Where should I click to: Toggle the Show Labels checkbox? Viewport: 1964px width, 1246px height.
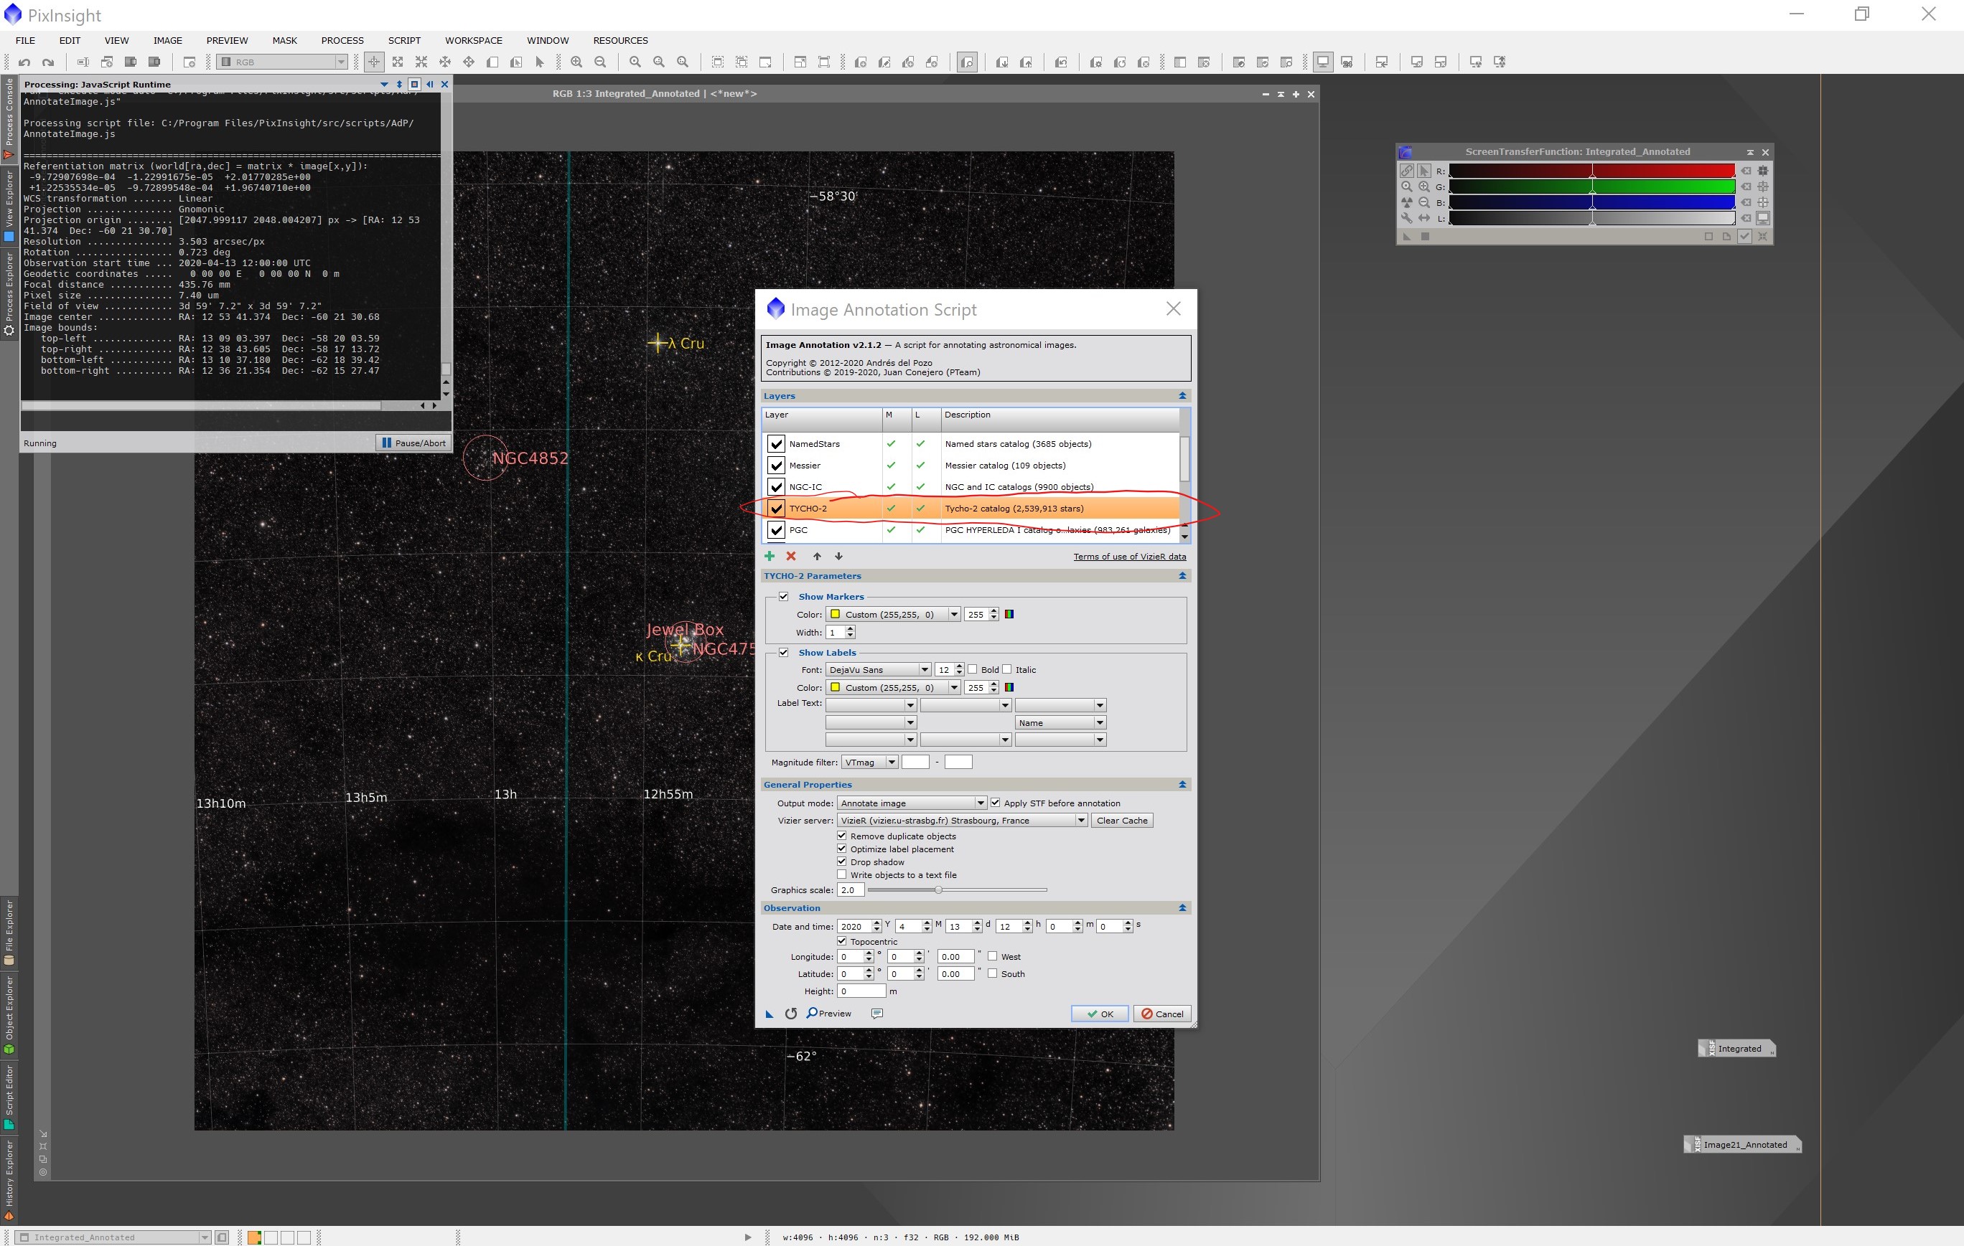pyautogui.click(x=783, y=653)
